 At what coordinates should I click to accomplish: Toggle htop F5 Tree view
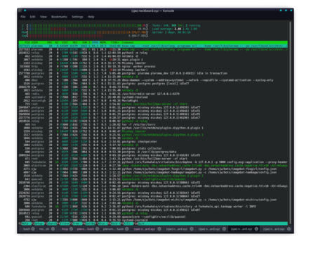click(77, 223)
